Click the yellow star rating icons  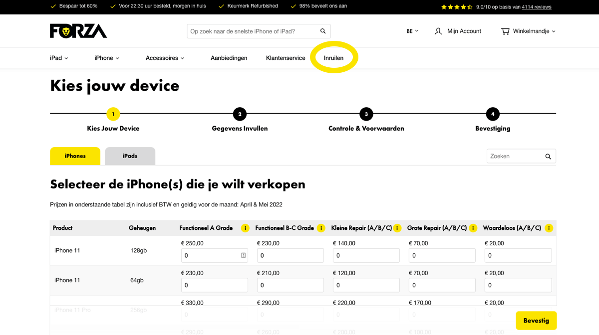point(457,6)
